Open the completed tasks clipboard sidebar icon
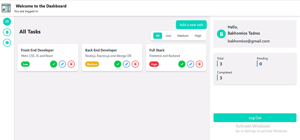300x140 pixels. tap(7, 32)
